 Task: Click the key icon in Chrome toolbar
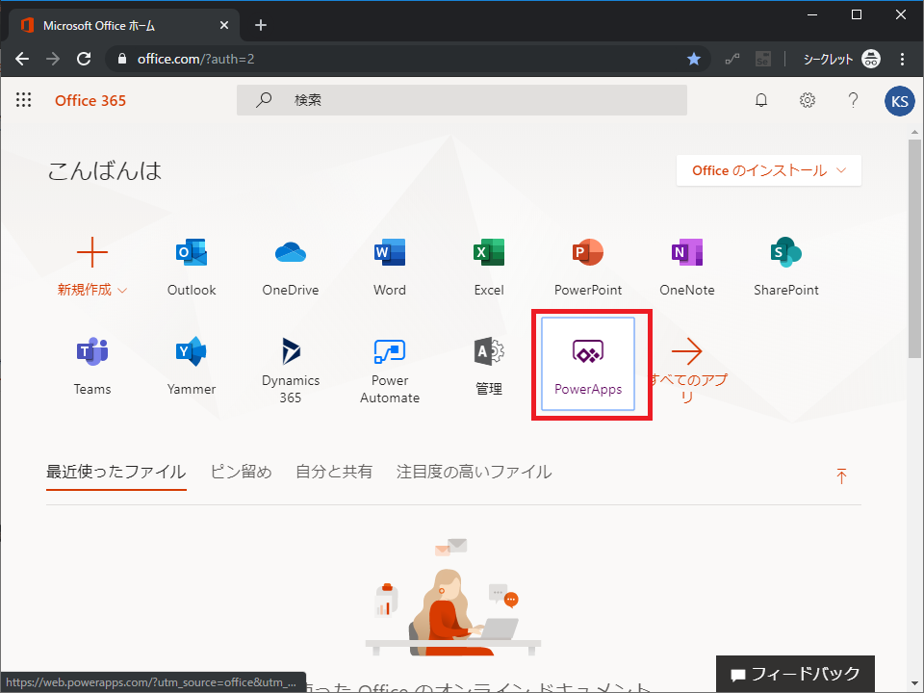[x=732, y=59]
